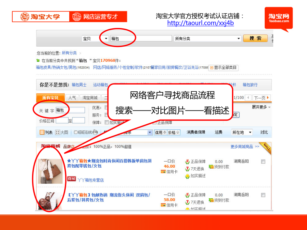The height and width of the screenshot is (230, 307).
Task: Click 正品保障 icon on the first listing
Action: pos(187,162)
